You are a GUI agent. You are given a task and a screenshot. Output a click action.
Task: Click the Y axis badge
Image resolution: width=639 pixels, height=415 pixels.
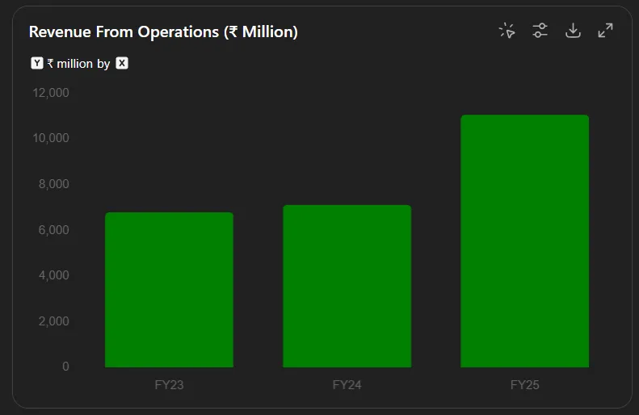[x=37, y=63]
